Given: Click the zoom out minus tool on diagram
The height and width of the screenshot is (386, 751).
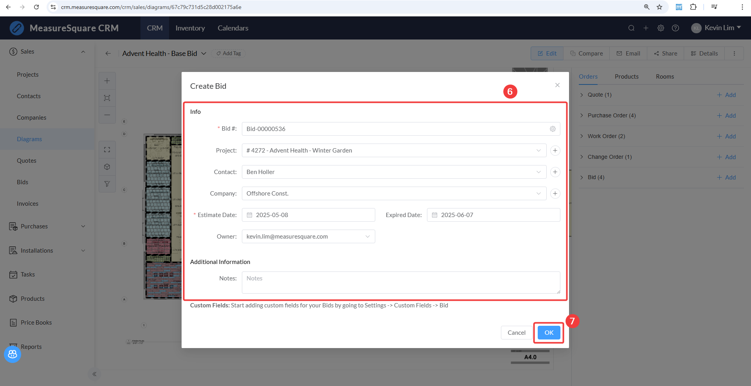Looking at the screenshot, I should 107,115.
